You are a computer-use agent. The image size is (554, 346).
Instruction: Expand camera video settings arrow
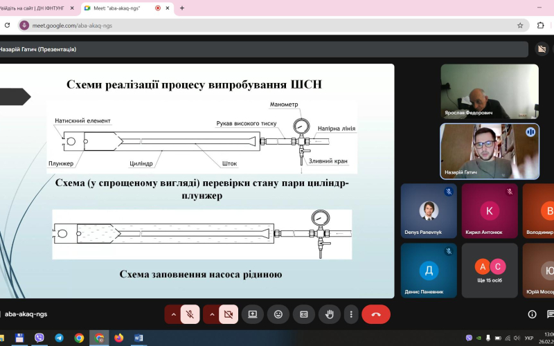point(211,314)
